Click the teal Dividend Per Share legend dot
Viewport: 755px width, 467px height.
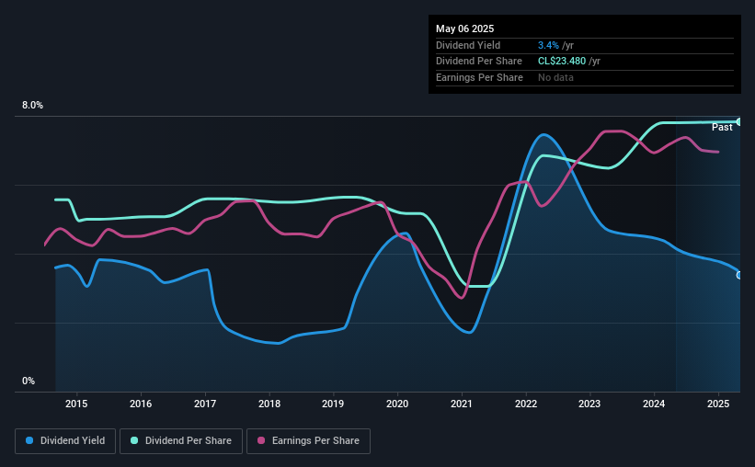click(134, 440)
